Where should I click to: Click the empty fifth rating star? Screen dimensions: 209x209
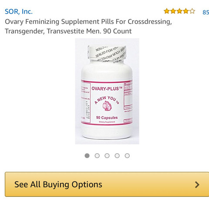tap(192, 11)
